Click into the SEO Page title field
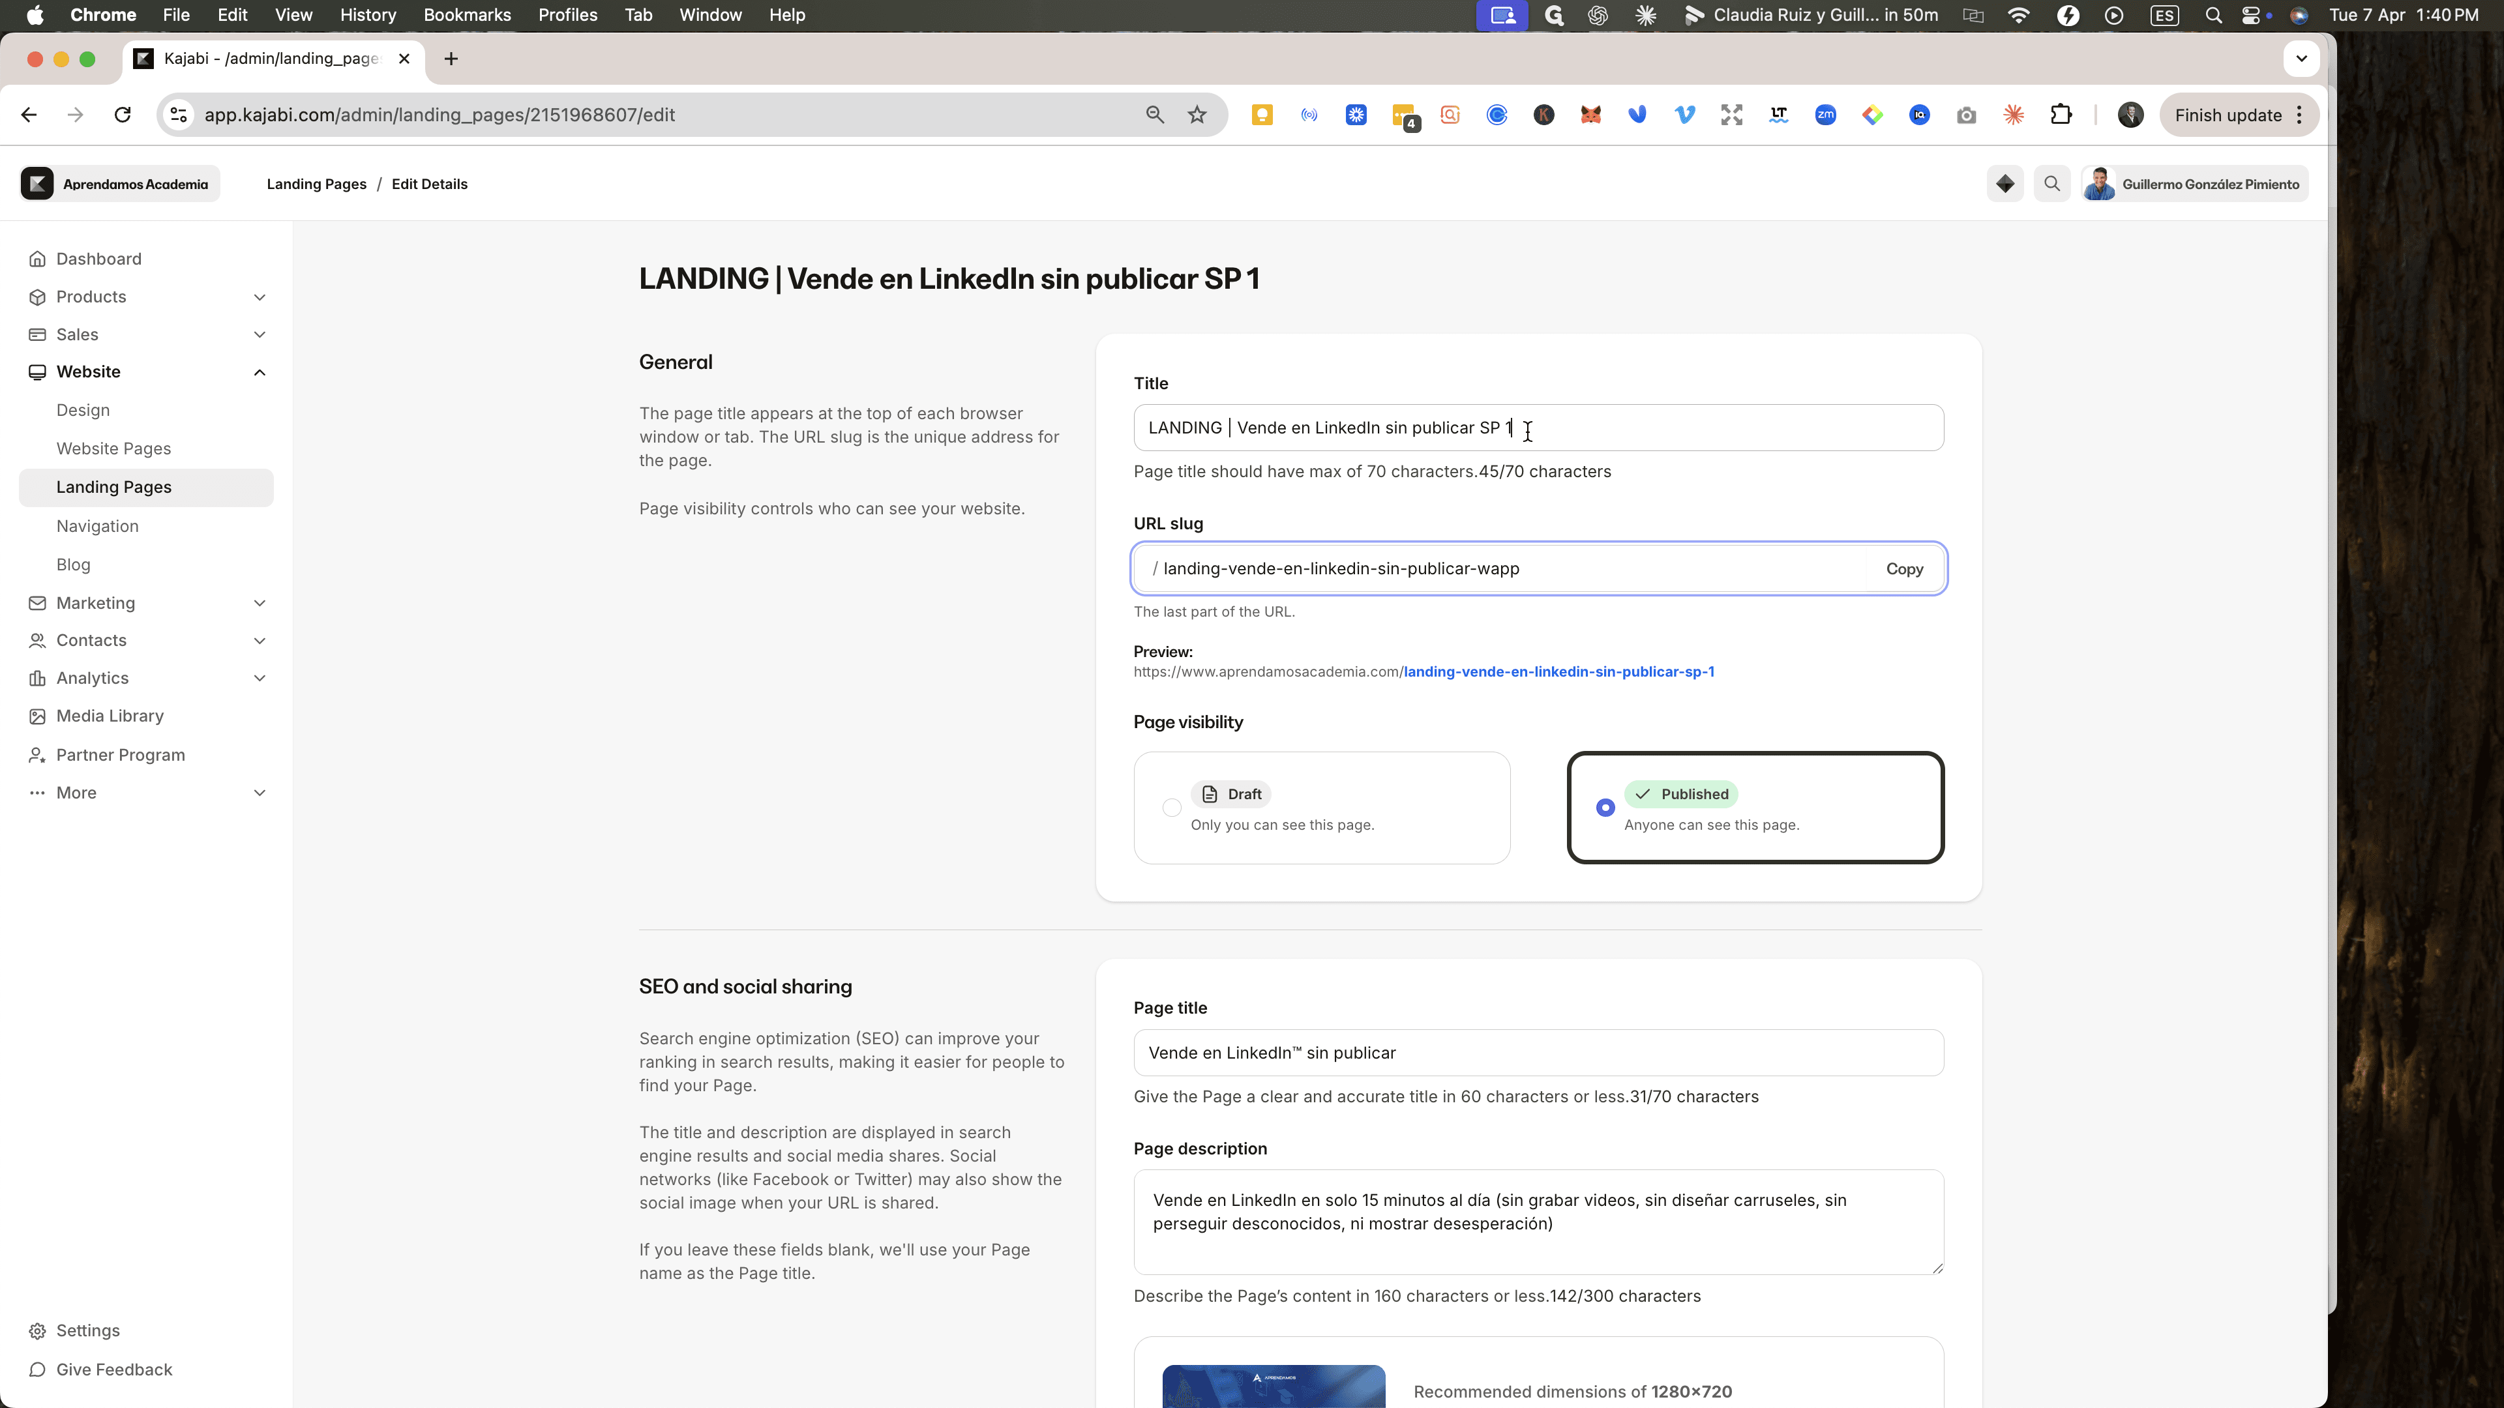The height and width of the screenshot is (1408, 2504). pyautogui.click(x=1538, y=1053)
